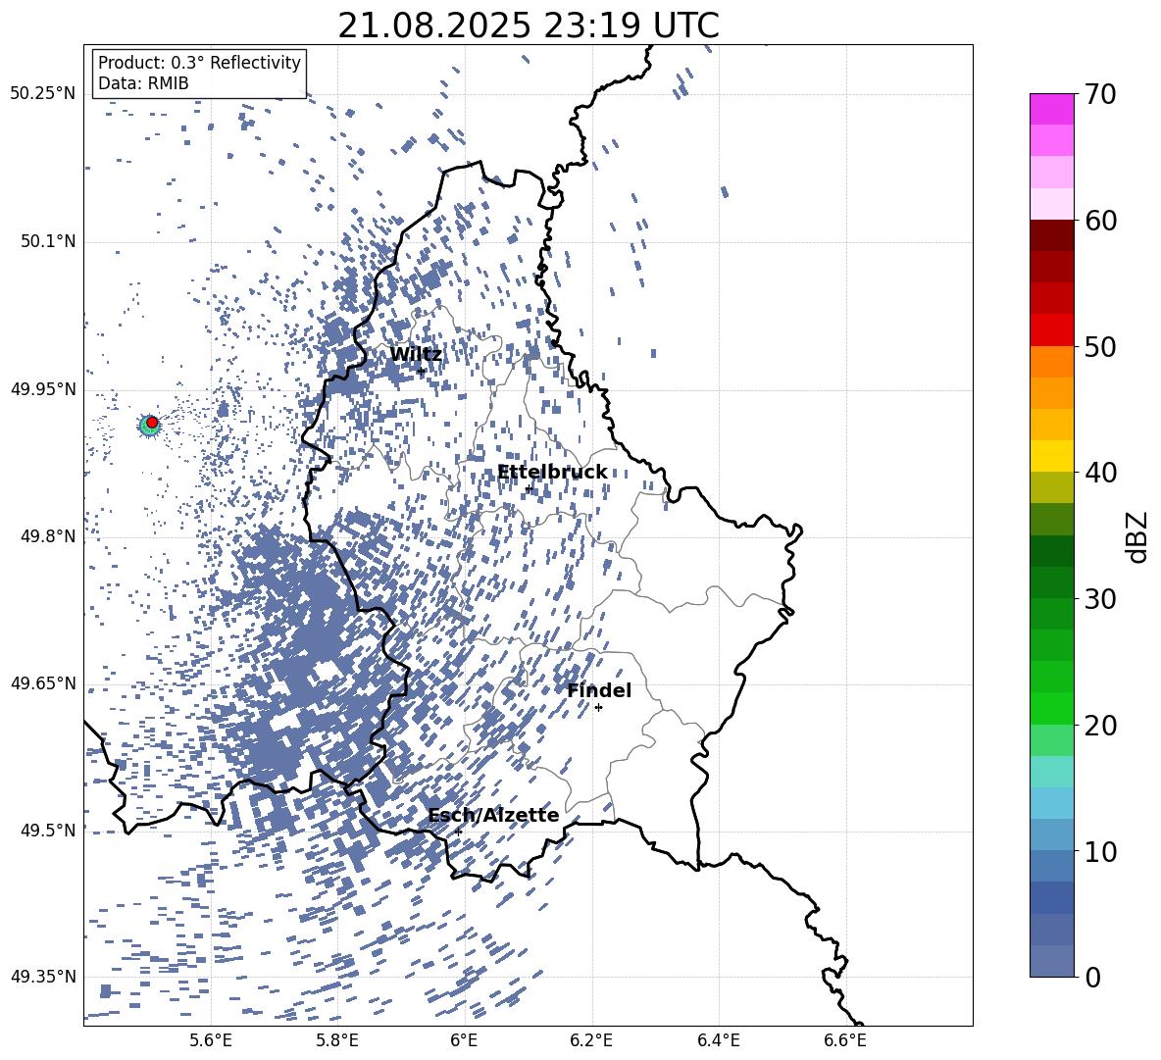1161x1060 pixels.
Task: Click the colorbar tick label 60
Action: 1100,221
